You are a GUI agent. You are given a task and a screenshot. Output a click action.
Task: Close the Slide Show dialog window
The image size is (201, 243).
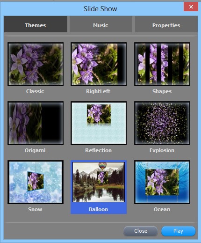(191, 7)
